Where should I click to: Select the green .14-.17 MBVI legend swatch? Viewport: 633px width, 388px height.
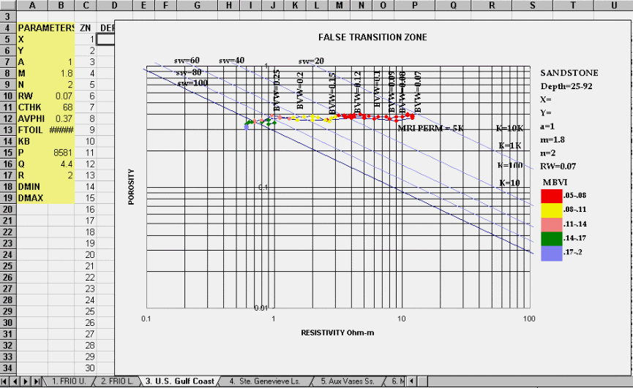click(x=550, y=237)
